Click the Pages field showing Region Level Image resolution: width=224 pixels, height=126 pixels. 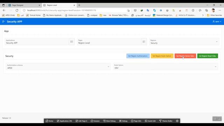(109, 42)
